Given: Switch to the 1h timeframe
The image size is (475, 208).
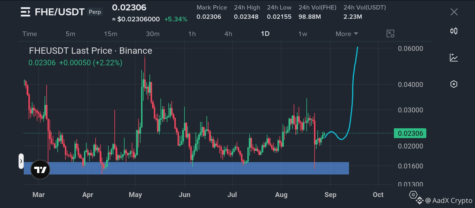Looking at the screenshot, I should pos(192,34).
